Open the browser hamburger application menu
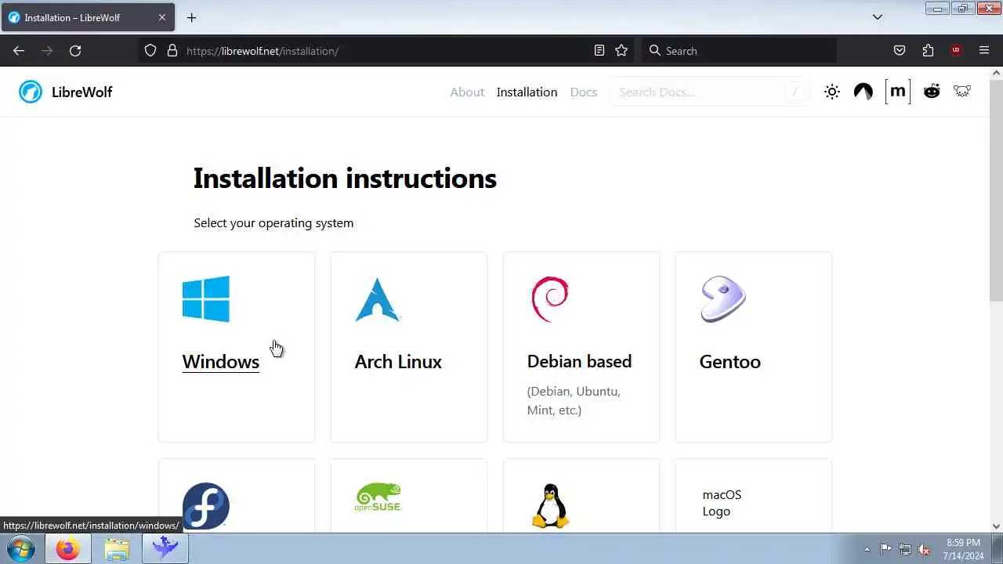This screenshot has height=564, width=1003. pyautogui.click(x=984, y=50)
